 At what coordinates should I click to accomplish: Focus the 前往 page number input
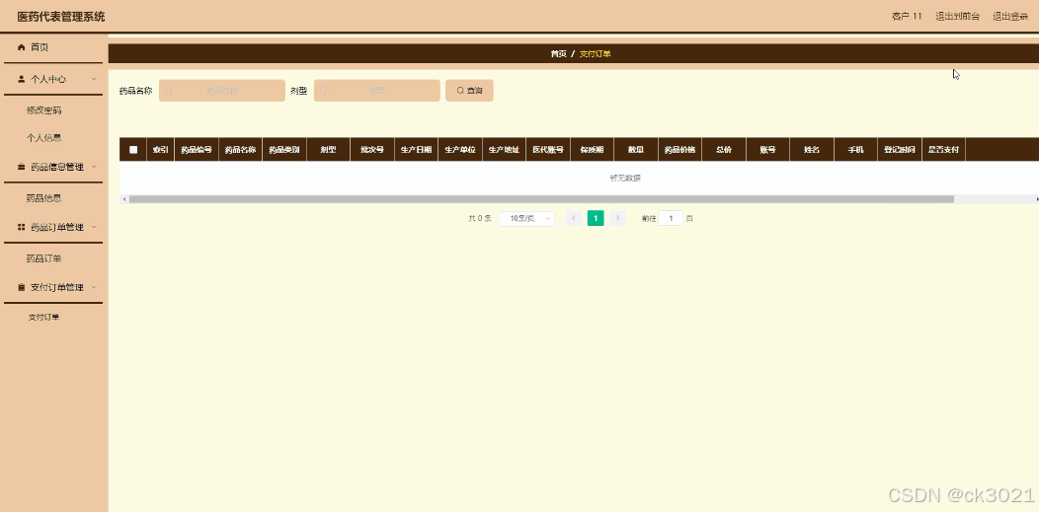(x=671, y=218)
